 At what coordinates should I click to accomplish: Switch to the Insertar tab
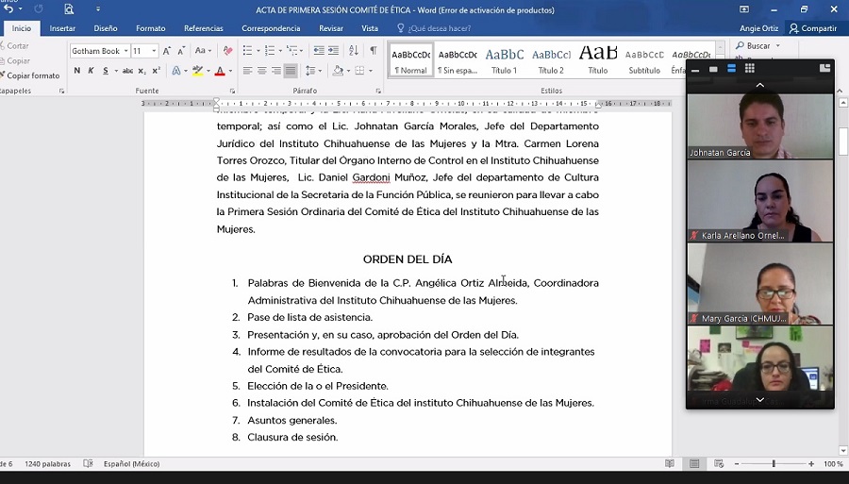[62, 28]
